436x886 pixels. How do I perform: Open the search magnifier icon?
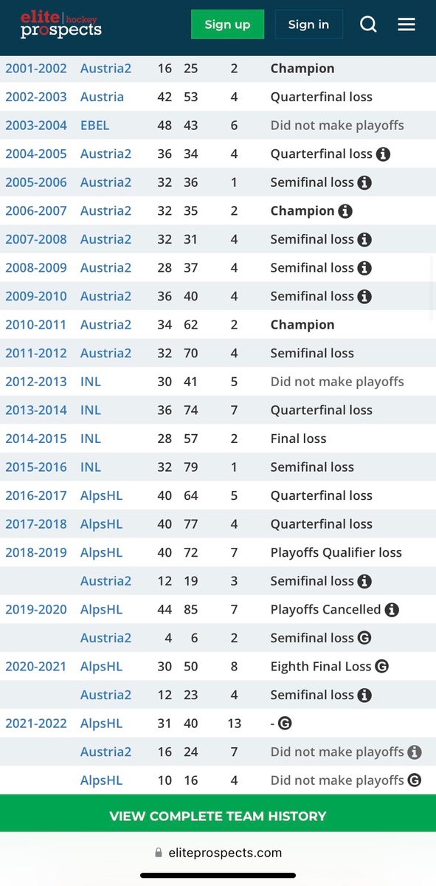(x=368, y=24)
